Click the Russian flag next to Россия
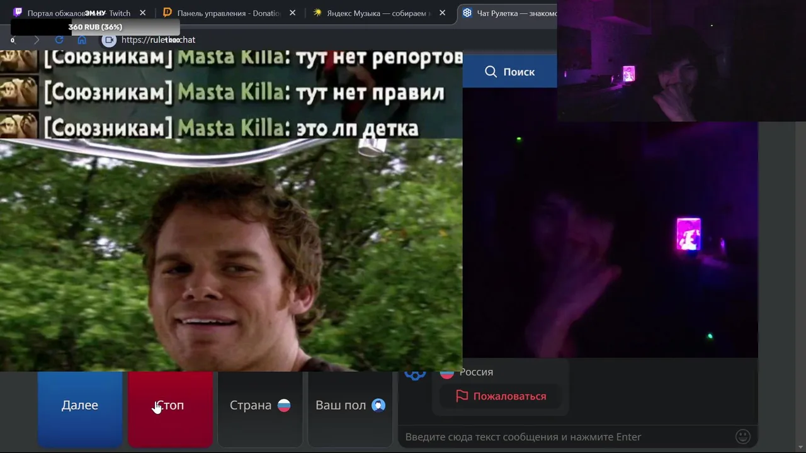Viewport: 806px width, 453px height. coord(447,373)
